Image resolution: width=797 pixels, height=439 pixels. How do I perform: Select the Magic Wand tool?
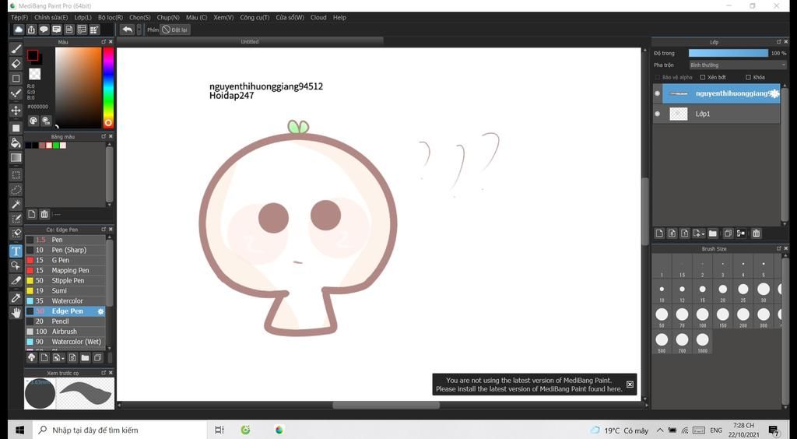tap(16, 204)
